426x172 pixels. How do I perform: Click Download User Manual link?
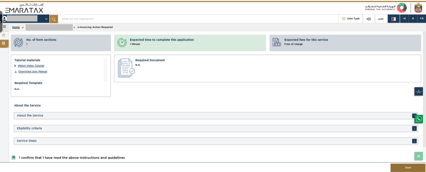pos(33,71)
